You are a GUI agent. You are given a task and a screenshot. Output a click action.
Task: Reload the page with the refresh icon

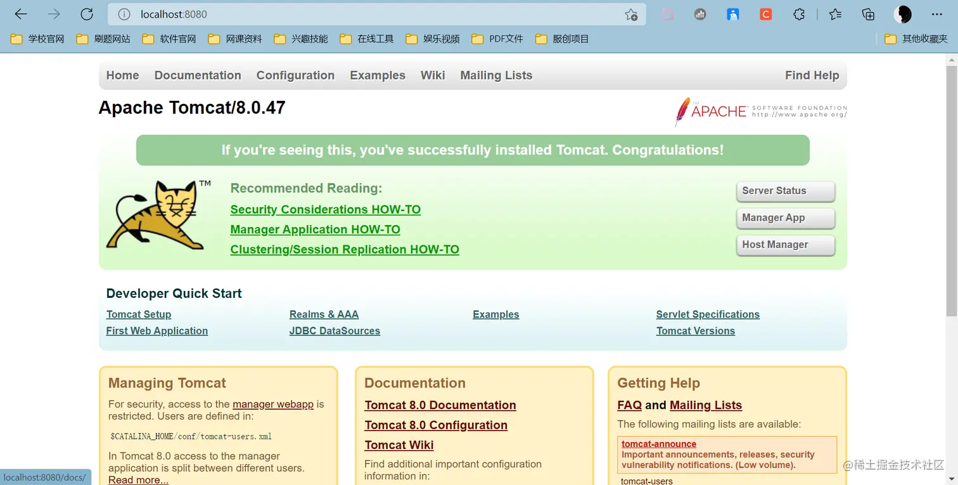click(x=87, y=14)
